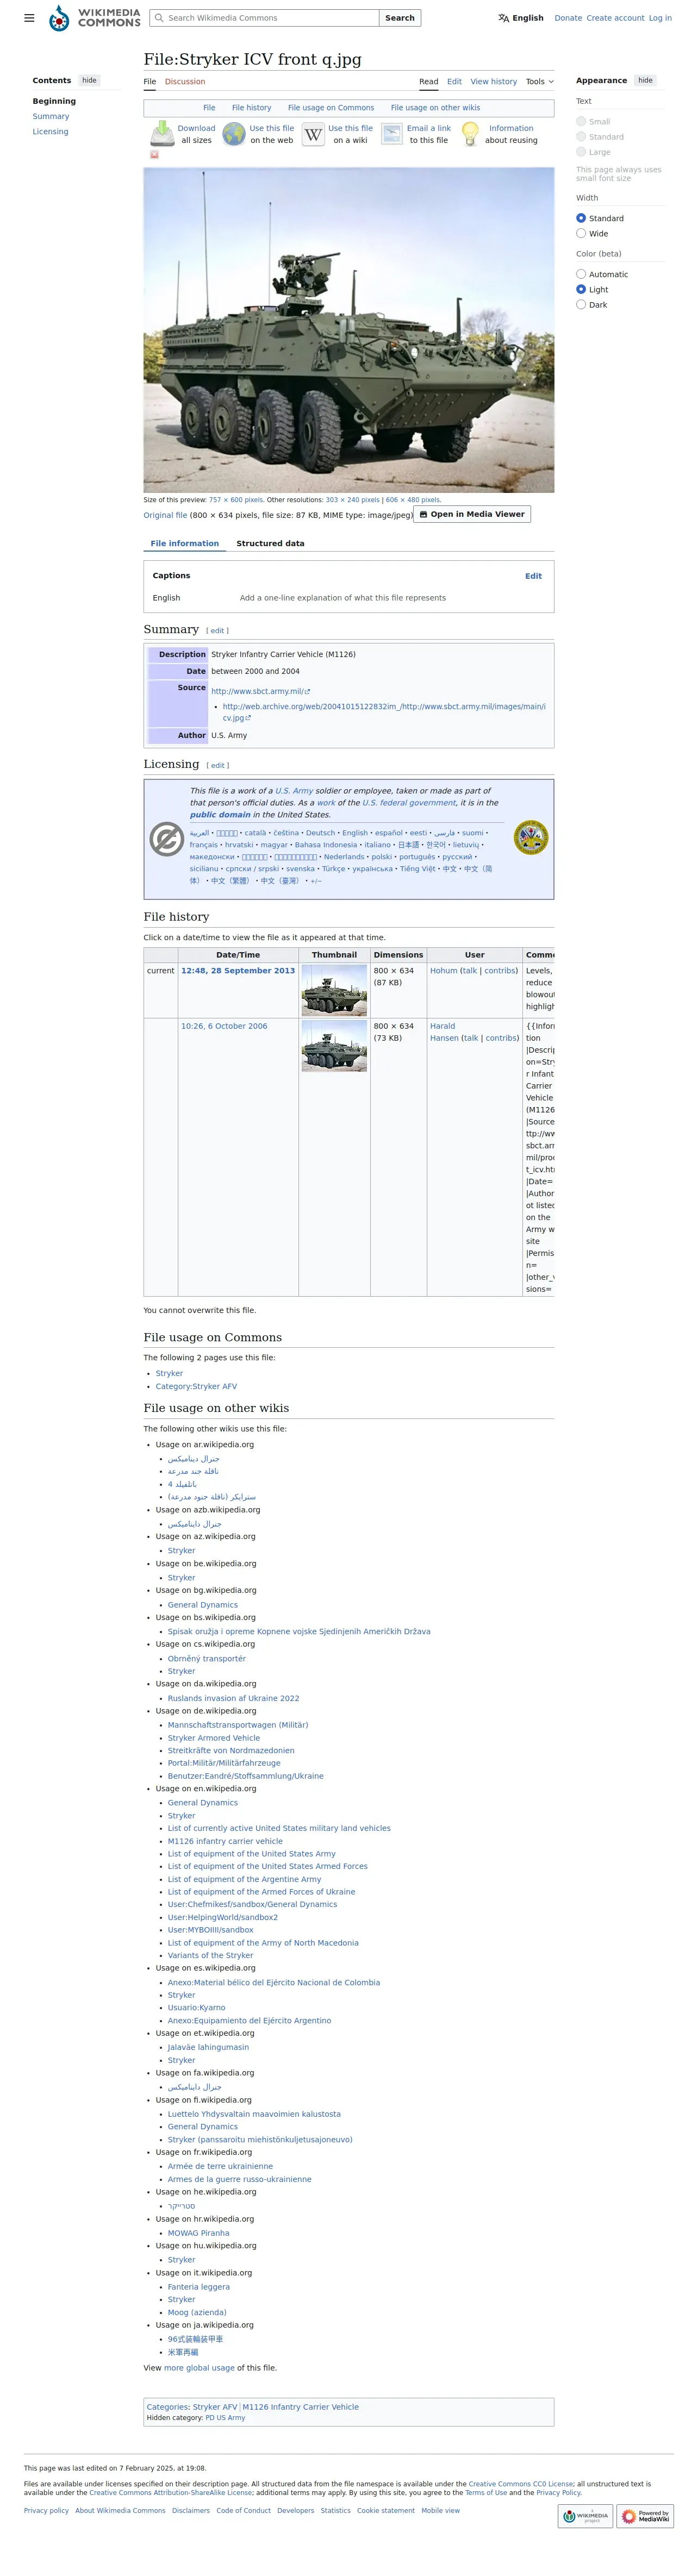Go to Licensing in Contents sidebar
This screenshot has height=2576, width=698.
tap(50, 132)
